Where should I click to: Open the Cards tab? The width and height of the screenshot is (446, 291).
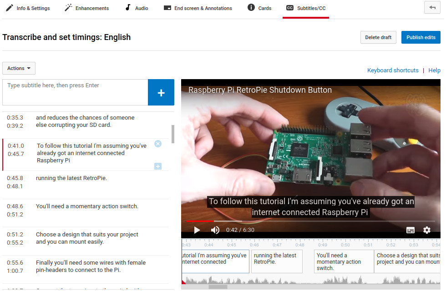pyautogui.click(x=259, y=8)
